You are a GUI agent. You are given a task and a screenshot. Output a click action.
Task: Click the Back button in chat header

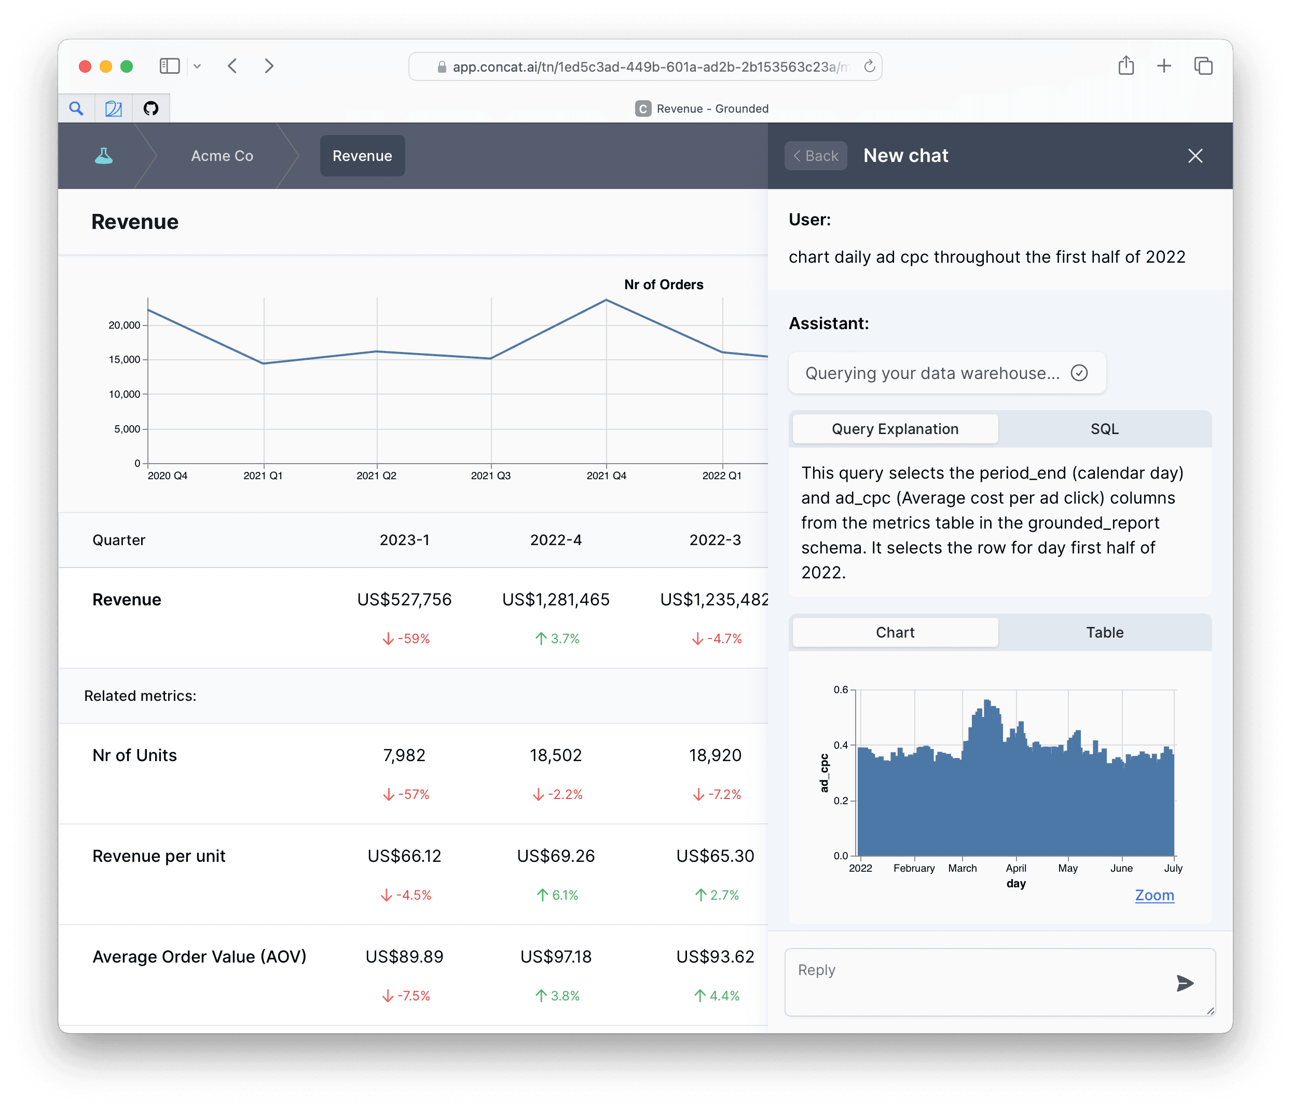tap(815, 156)
